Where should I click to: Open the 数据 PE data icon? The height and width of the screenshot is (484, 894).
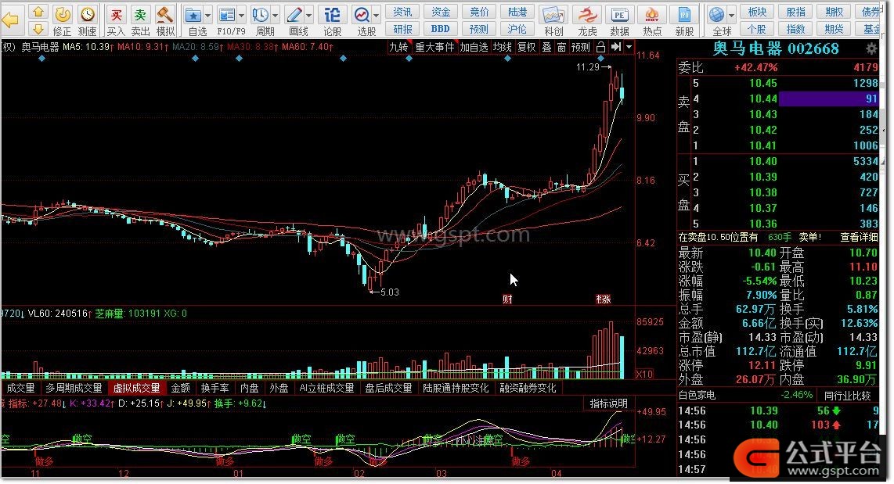[x=620, y=20]
